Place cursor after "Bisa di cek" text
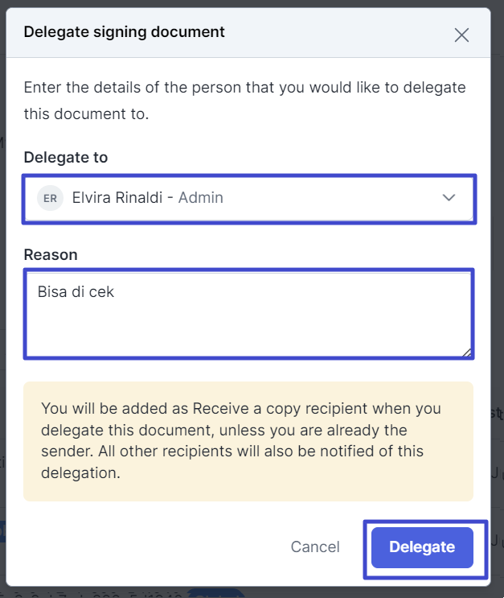This screenshot has height=598, width=504. pos(115,291)
